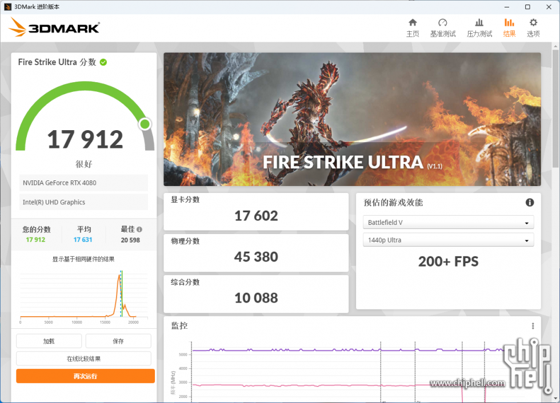Click the Fire Strike Ultra banner image
Image resolution: width=560 pixels, height=403 pixels.
tap(352, 119)
